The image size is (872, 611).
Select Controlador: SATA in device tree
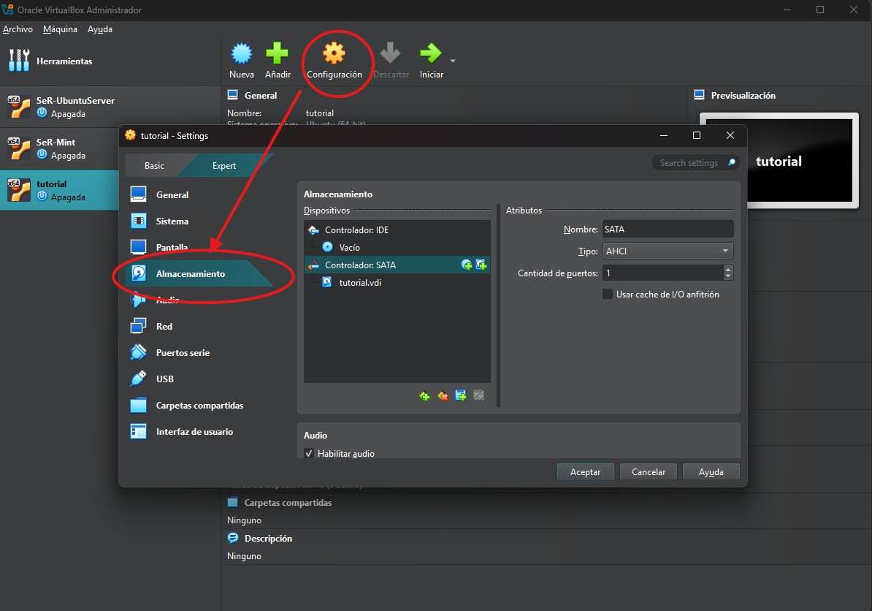(x=360, y=265)
